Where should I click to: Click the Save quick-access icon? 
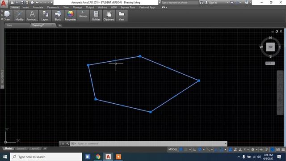[x=22, y=3]
